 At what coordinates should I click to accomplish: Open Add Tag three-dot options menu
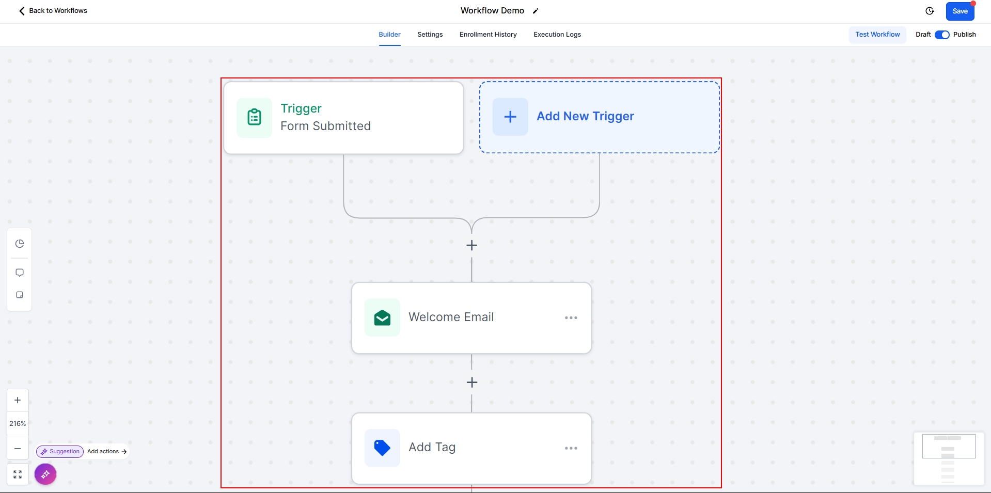coord(571,448)
